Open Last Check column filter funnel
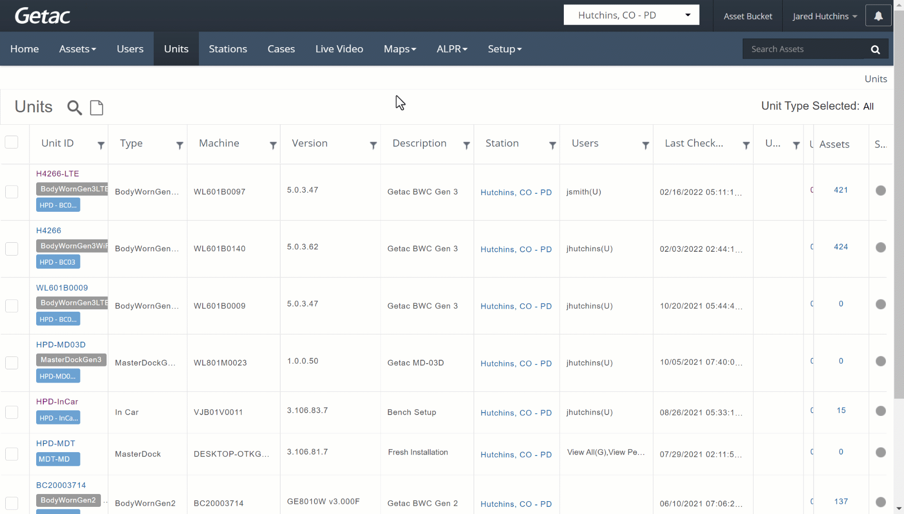This screenshot has width=904, height=514. [x=746, y=145]
